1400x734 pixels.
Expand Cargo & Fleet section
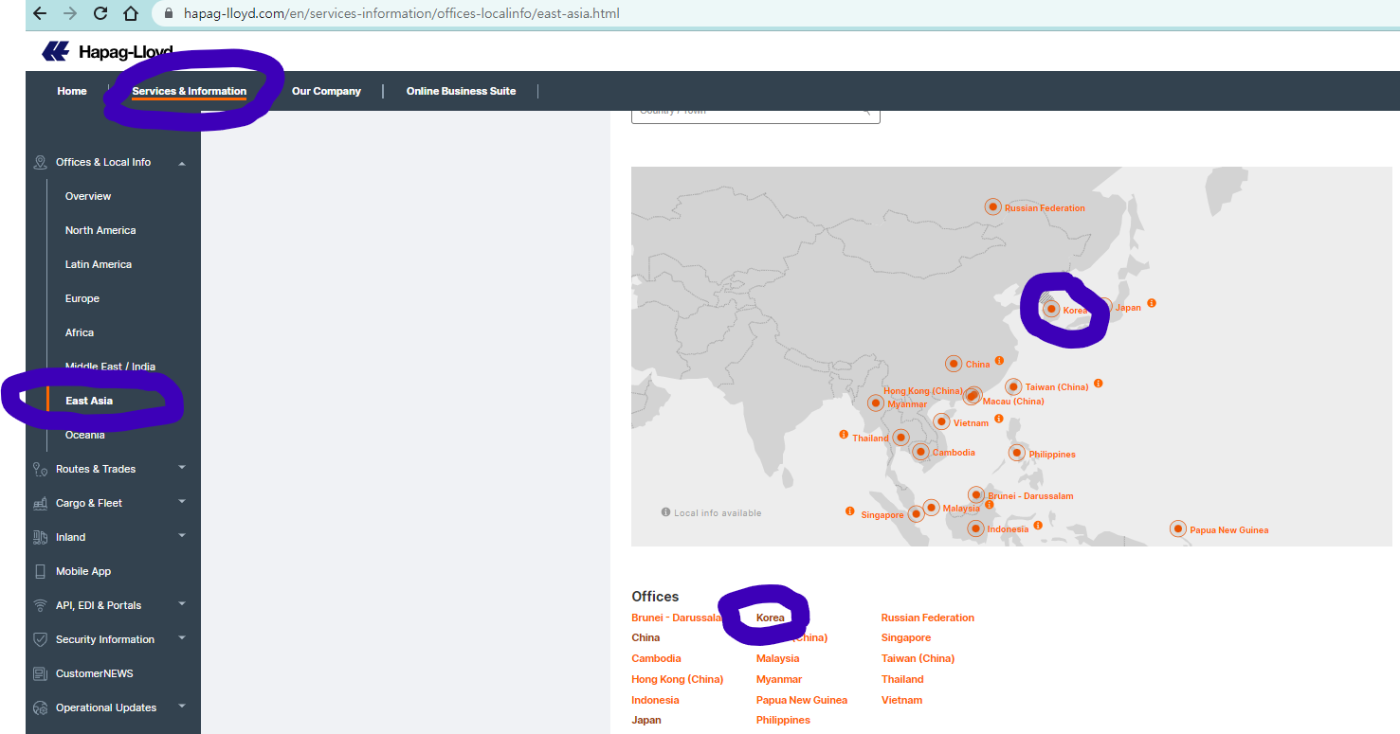pos(182,501)
